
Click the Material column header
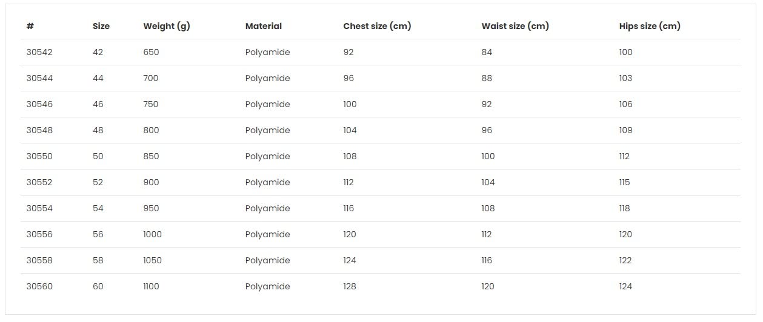(263, 26)
